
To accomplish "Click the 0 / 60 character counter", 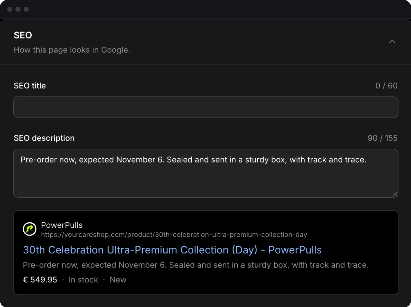I will (x=386, y=86).
